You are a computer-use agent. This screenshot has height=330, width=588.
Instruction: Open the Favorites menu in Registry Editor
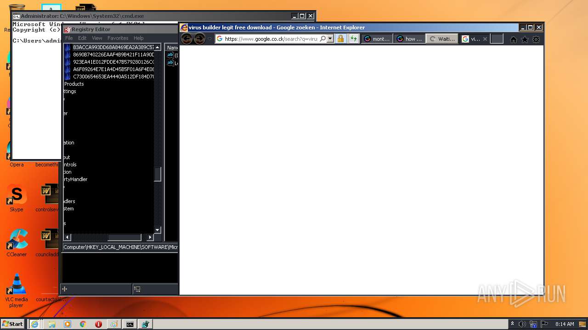tap(118, 38)
